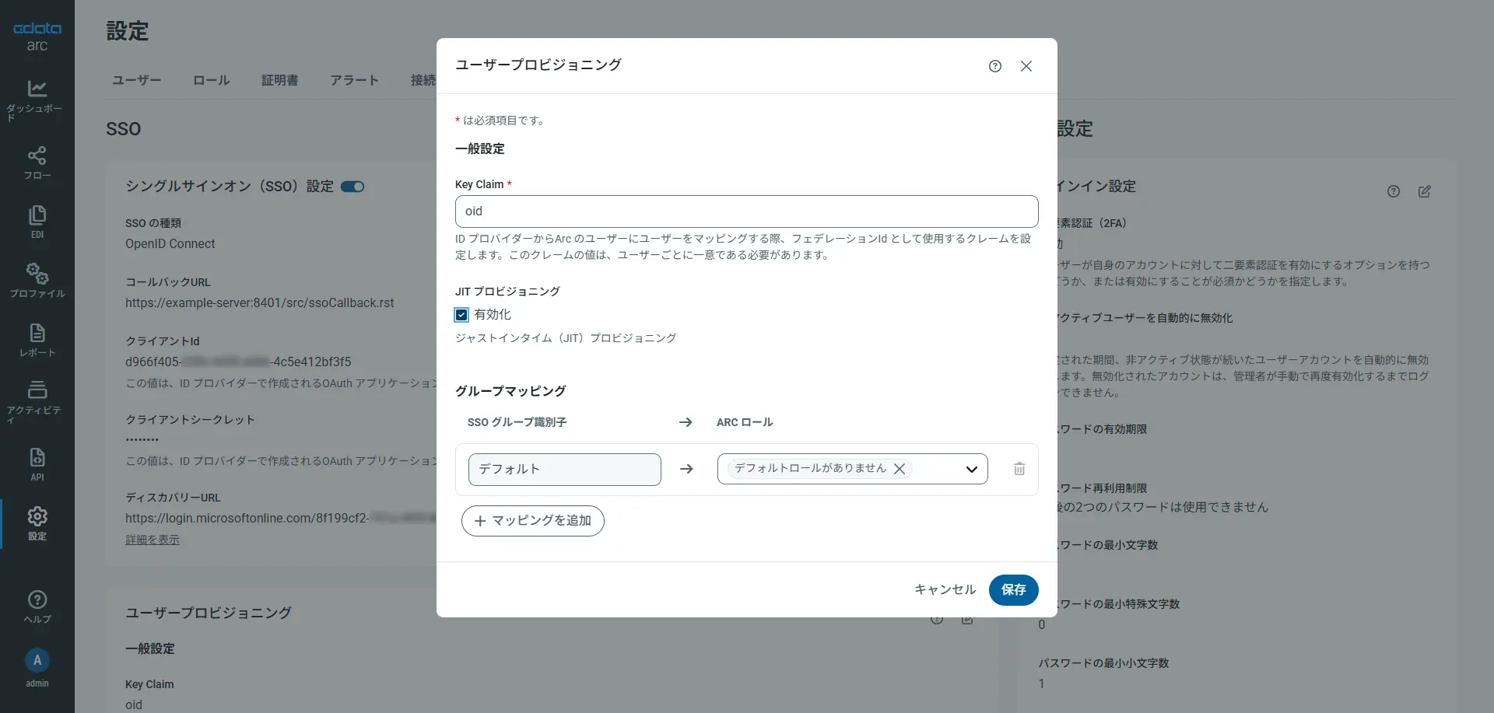The width and height of the screenshot is (1494, 713).
Task: Add a mapping with マッピングを追加
Action: [x=532, y=521]
